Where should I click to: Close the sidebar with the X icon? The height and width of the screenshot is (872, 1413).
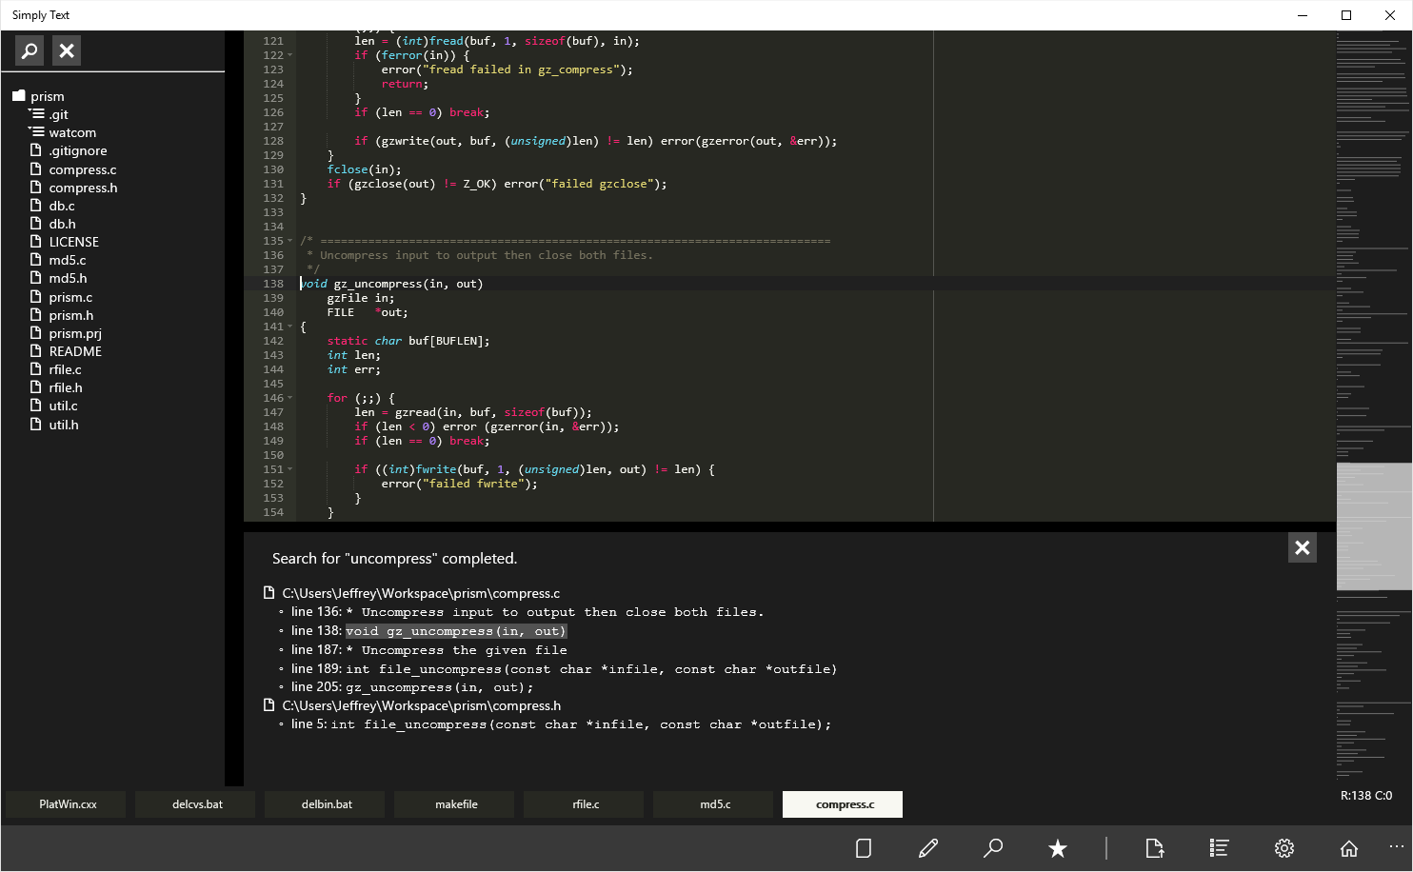(67, 50)
